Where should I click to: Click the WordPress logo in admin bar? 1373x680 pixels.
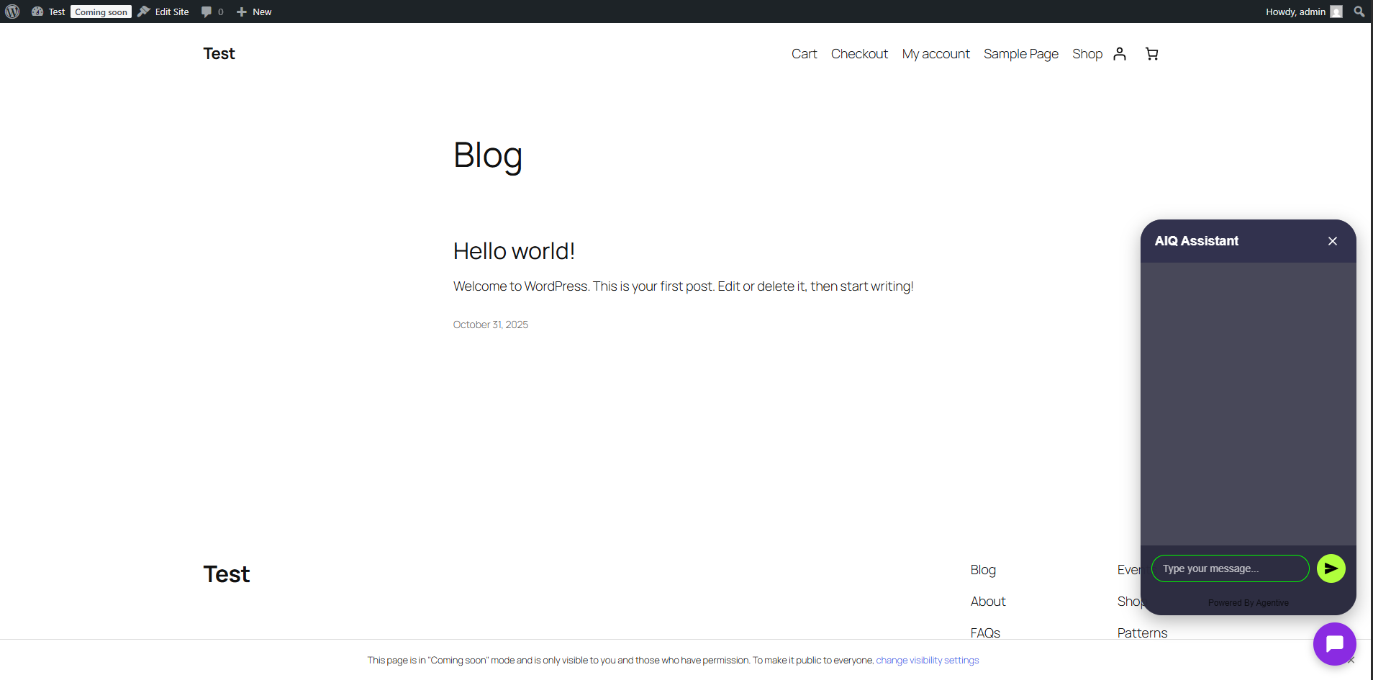12,12
